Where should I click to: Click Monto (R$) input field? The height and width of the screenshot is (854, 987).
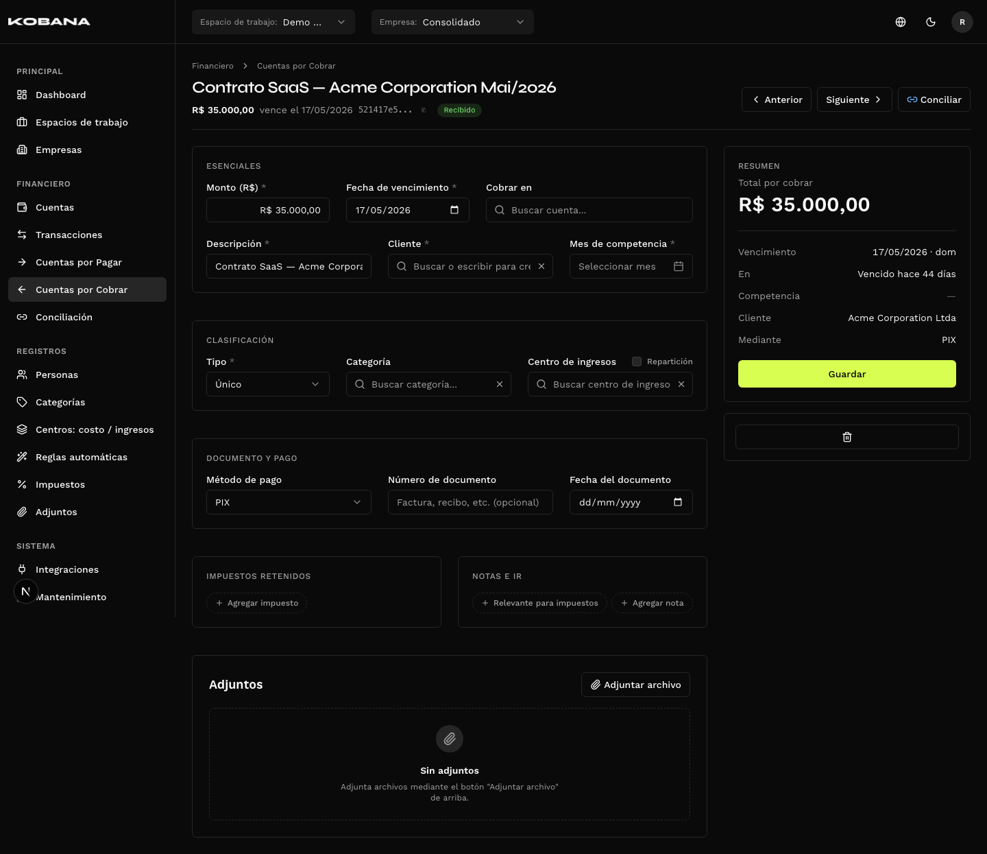tap(268, 210)
